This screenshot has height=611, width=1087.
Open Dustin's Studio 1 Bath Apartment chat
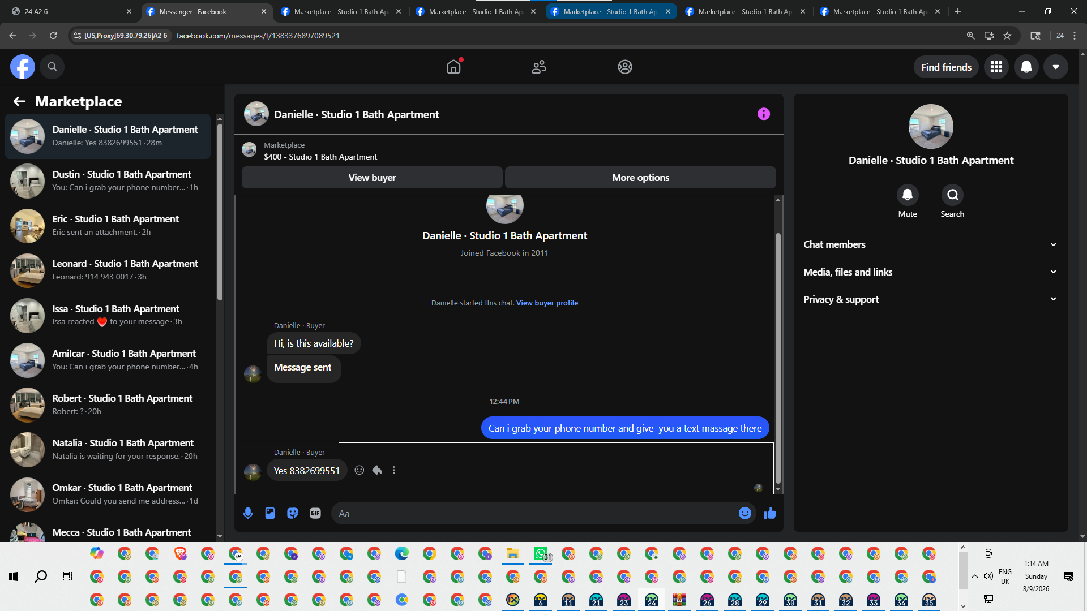pos(108,180)
